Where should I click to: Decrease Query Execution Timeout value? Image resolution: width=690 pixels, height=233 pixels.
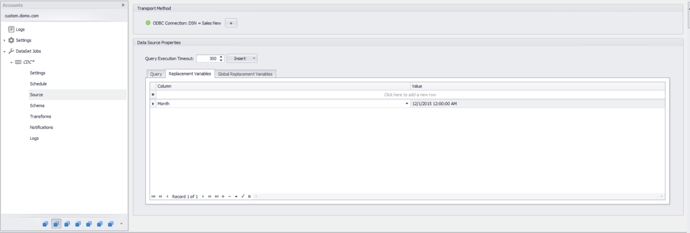[x=222, y=60]
